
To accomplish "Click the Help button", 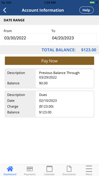I will (x=86, y=10).
